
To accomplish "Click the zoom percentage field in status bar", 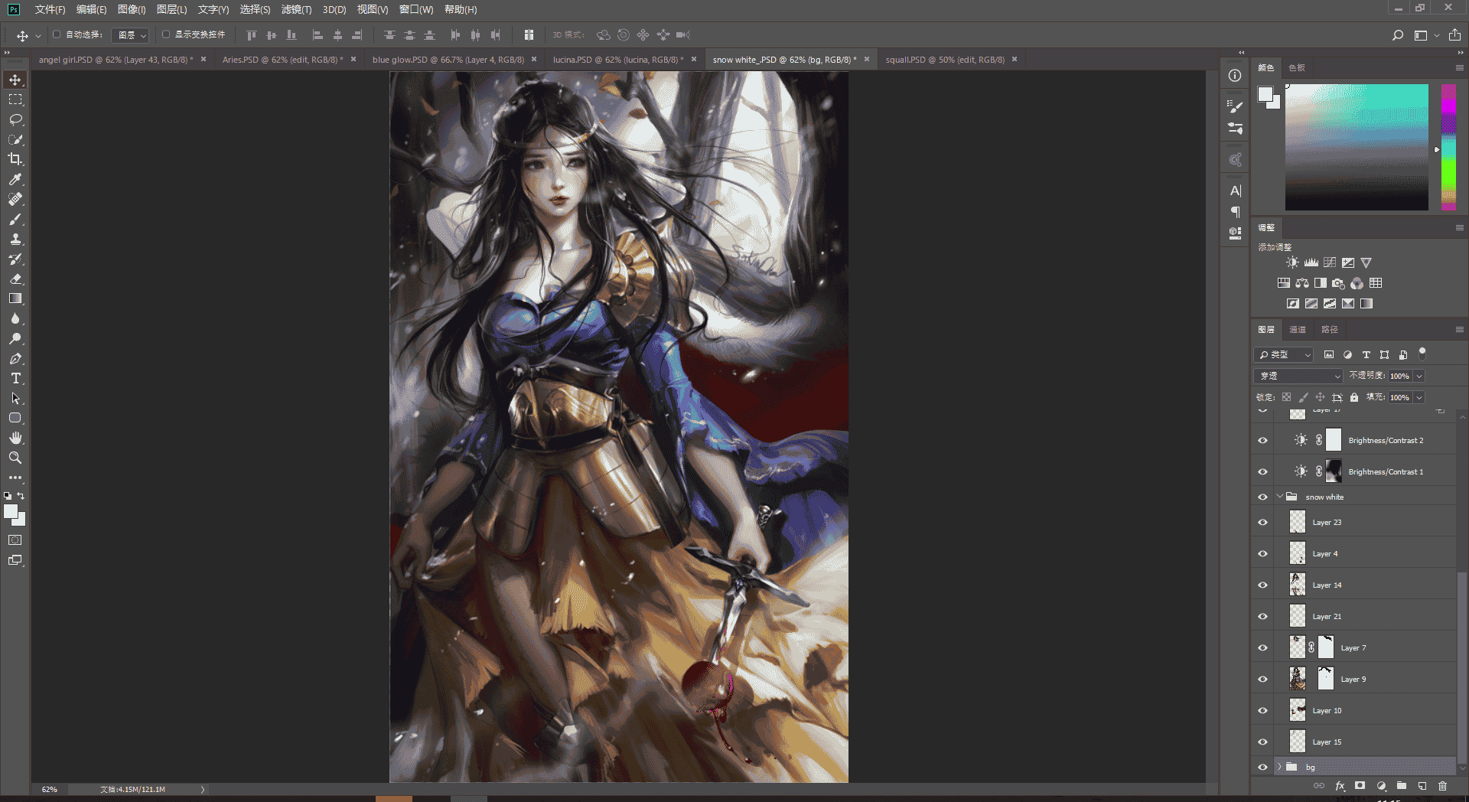I will pos(50,789).
